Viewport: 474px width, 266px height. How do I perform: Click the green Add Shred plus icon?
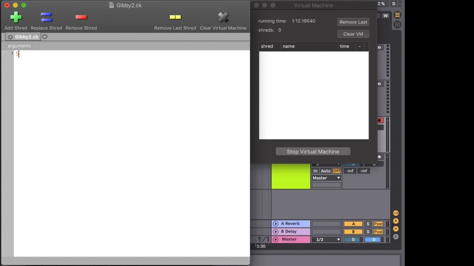coord(16,17)
